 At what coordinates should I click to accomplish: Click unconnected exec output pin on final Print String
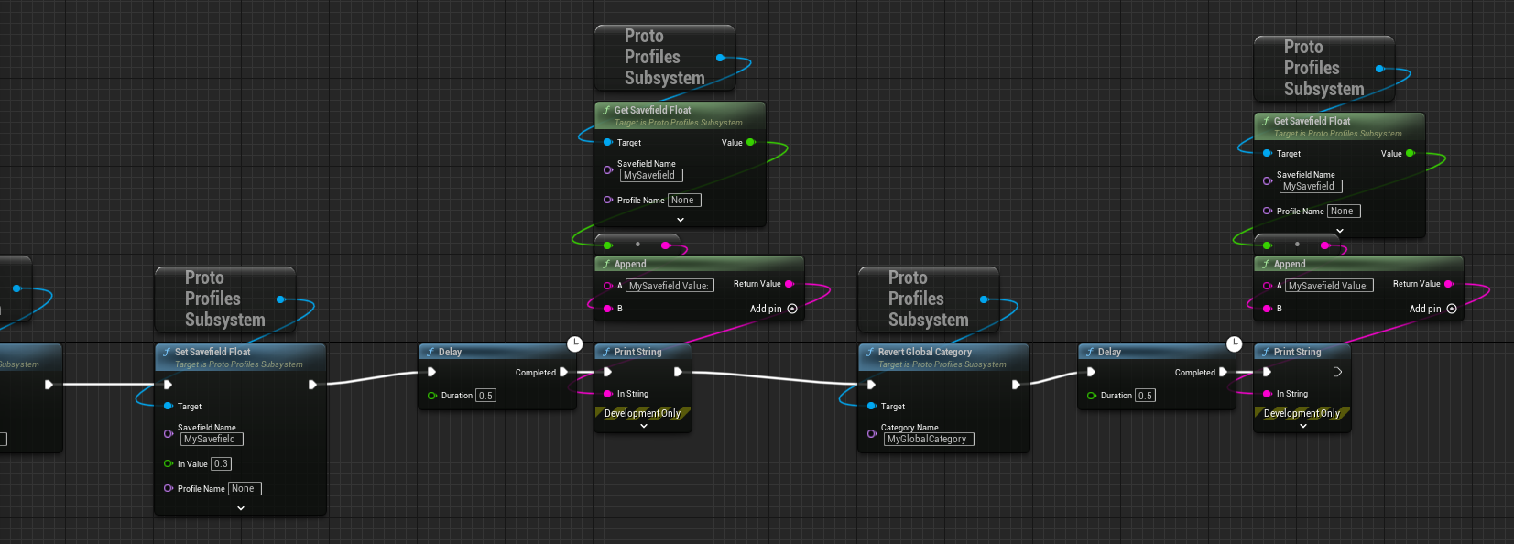coord(1337,372)
